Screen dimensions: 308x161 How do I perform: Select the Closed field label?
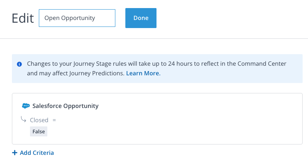tap(39, 120)
